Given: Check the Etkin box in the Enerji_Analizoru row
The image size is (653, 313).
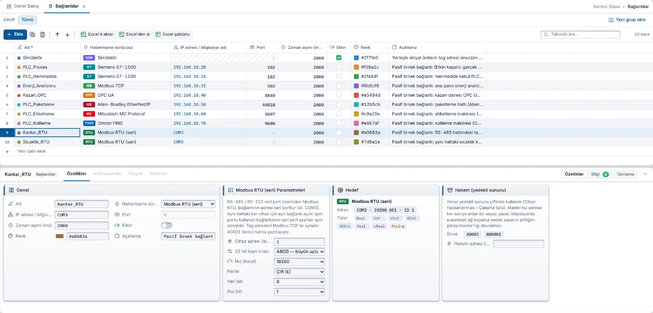Looking at the screenshot, I should pos(339,86).
